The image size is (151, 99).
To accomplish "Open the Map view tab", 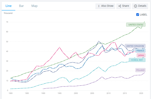I will pyautogui.click(x=34, y=6).
